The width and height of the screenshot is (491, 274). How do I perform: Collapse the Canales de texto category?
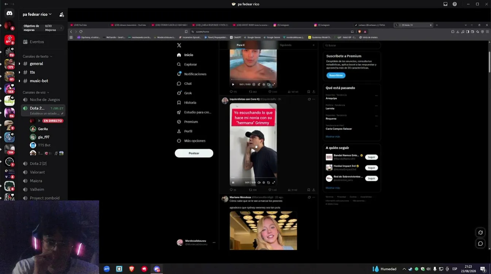pyautogui.click(x=37, y=56)
